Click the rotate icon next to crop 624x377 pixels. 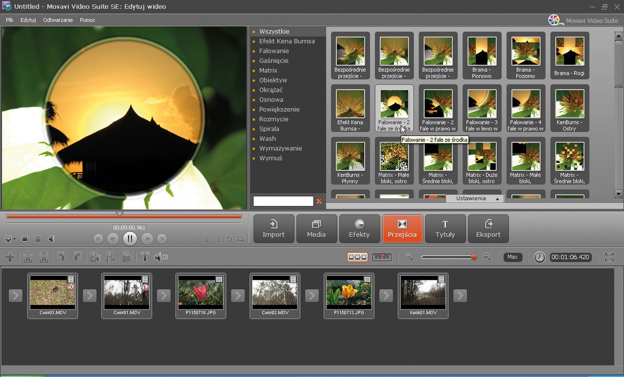pyautogui.click(x=229, y=239)
